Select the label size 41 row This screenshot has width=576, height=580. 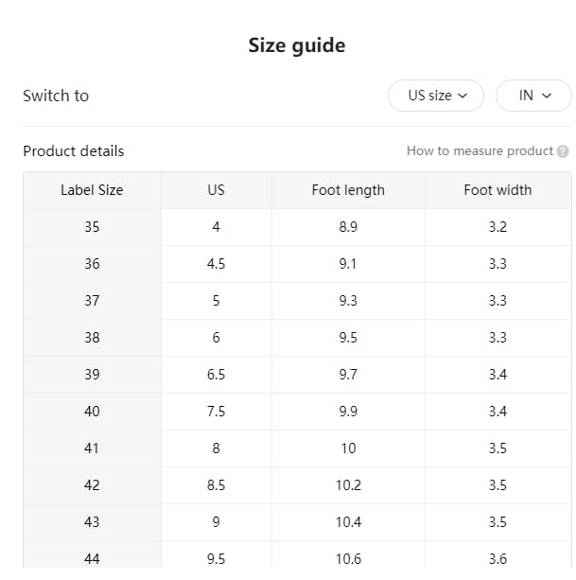(92, 448)
